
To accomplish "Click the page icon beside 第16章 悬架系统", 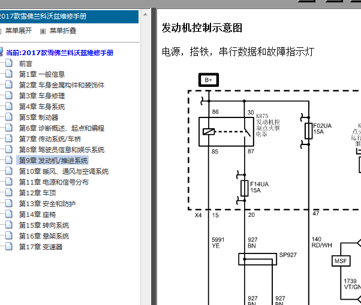I will tap(9, 235).
